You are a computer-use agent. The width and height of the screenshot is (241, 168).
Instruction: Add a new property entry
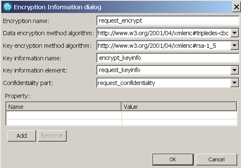tap(21, 136)
